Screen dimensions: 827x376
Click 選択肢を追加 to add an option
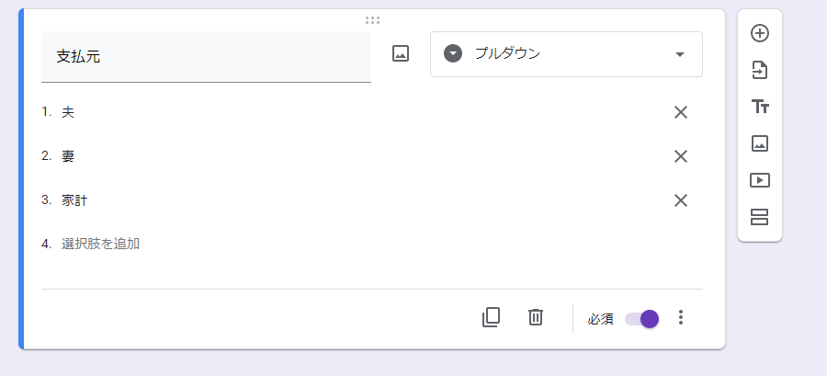point(100,244)
